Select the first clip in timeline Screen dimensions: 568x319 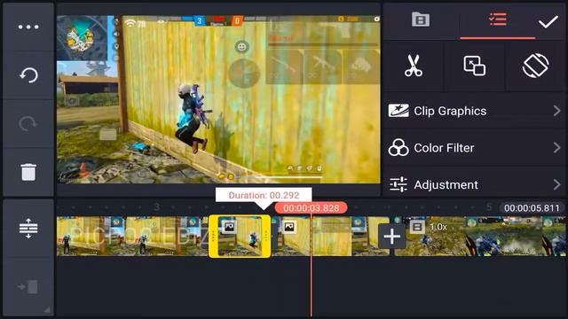click(132, 237)
